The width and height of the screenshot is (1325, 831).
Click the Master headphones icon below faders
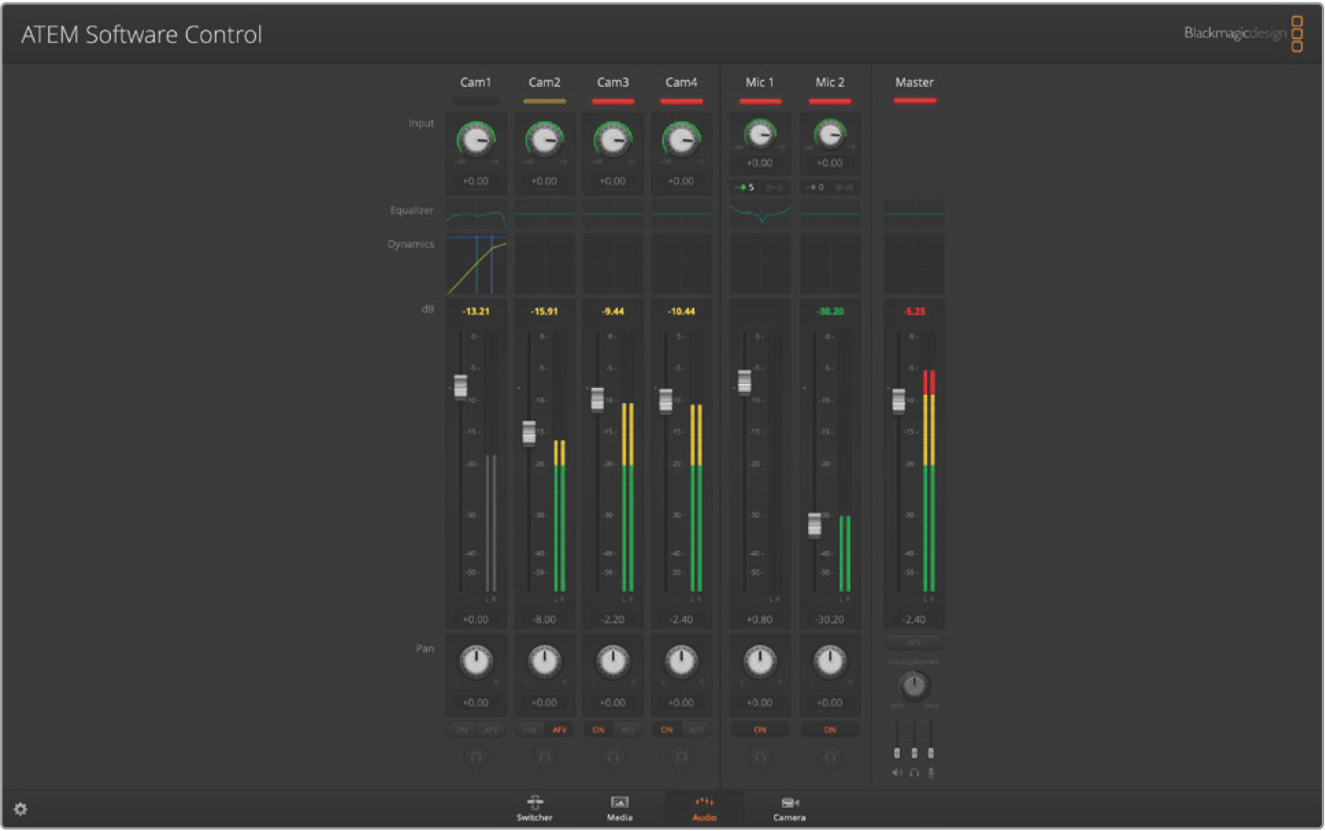click(x=914, y=773)
